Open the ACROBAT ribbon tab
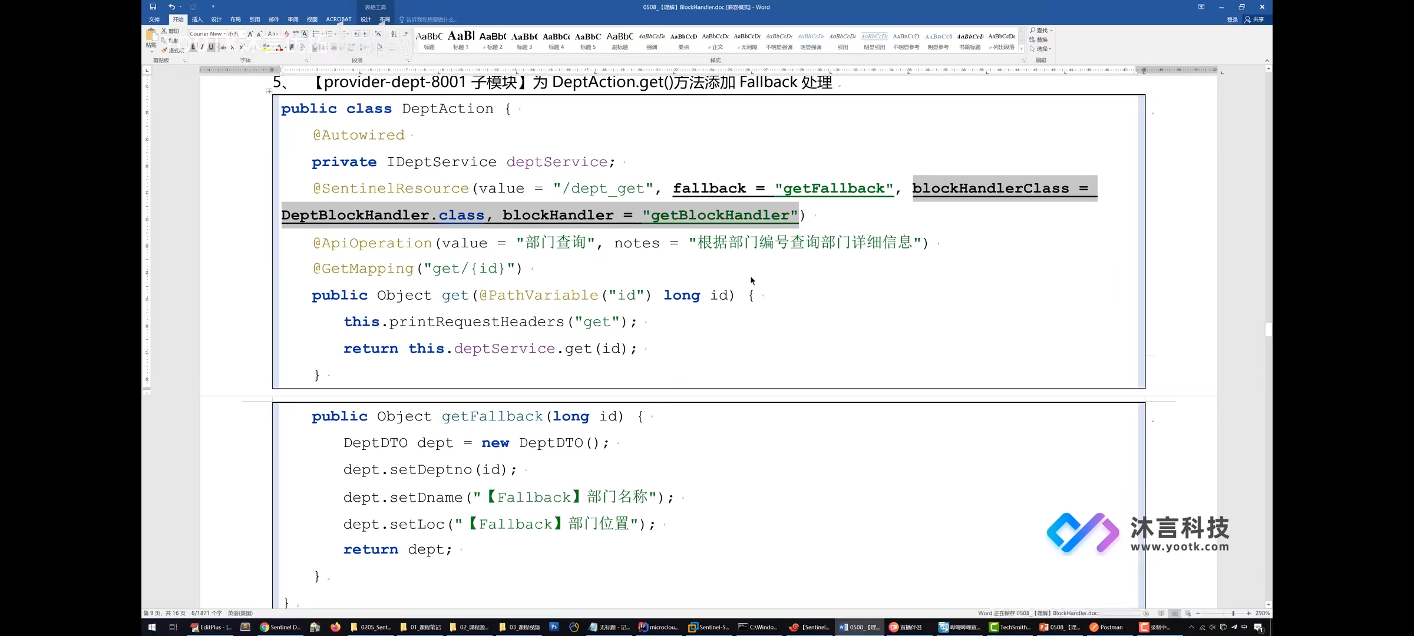This screenshot has width=1414, height=636. (x=339, y=19)
